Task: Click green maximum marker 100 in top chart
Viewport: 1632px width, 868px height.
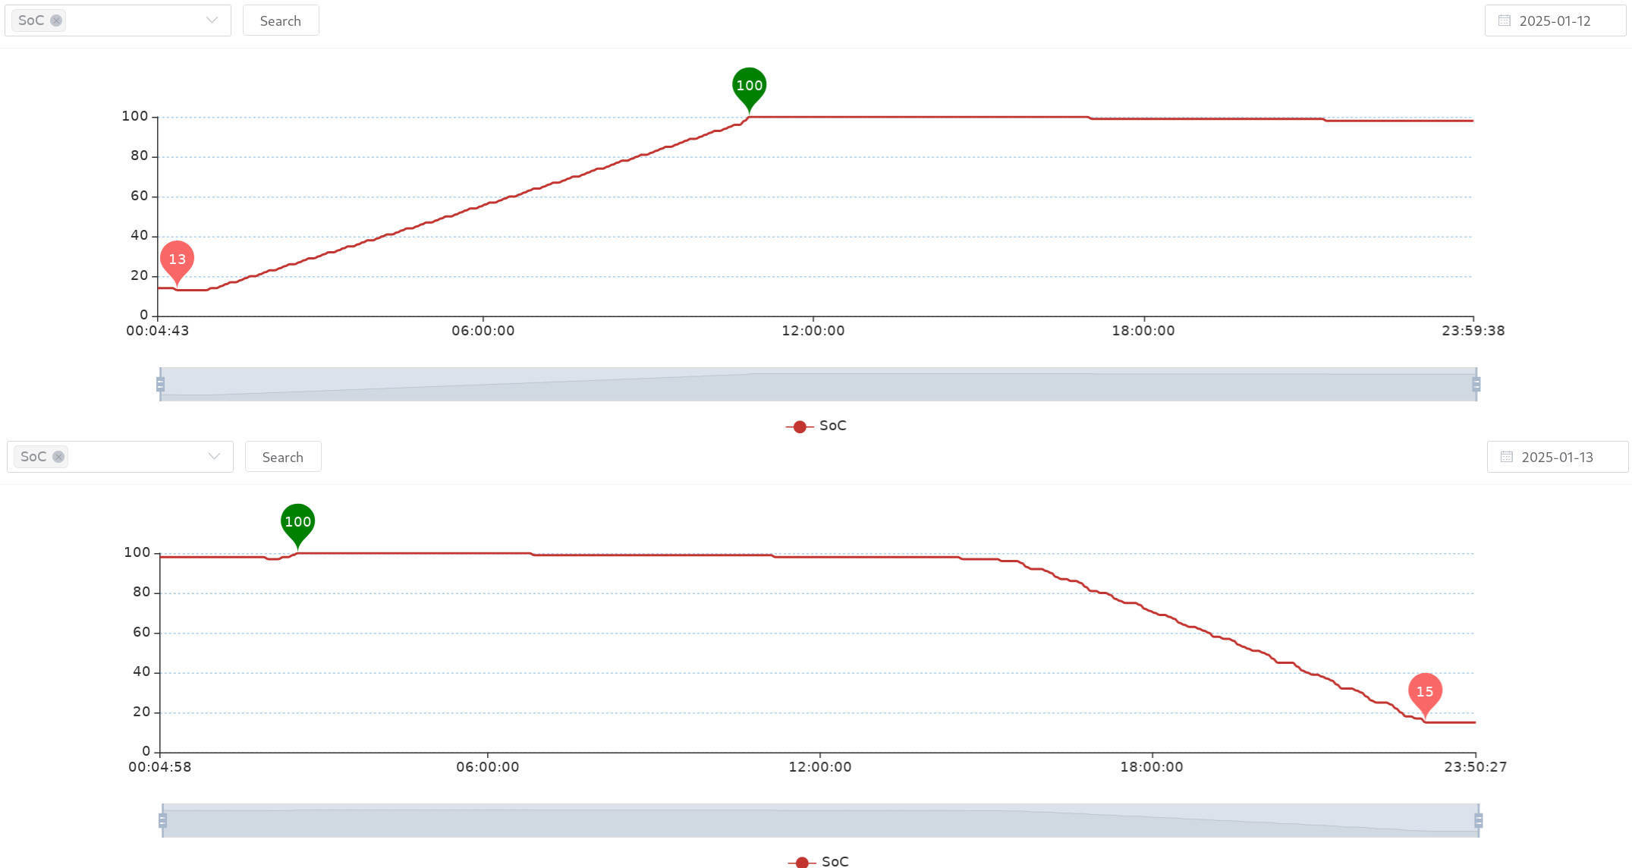Action: coord(749,86)
